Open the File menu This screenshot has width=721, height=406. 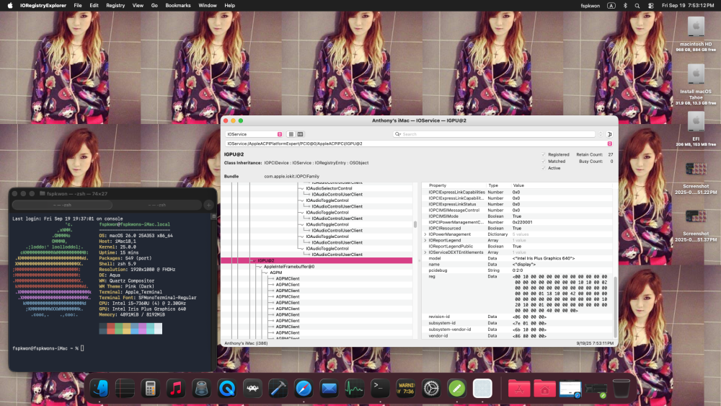[78, 6]
